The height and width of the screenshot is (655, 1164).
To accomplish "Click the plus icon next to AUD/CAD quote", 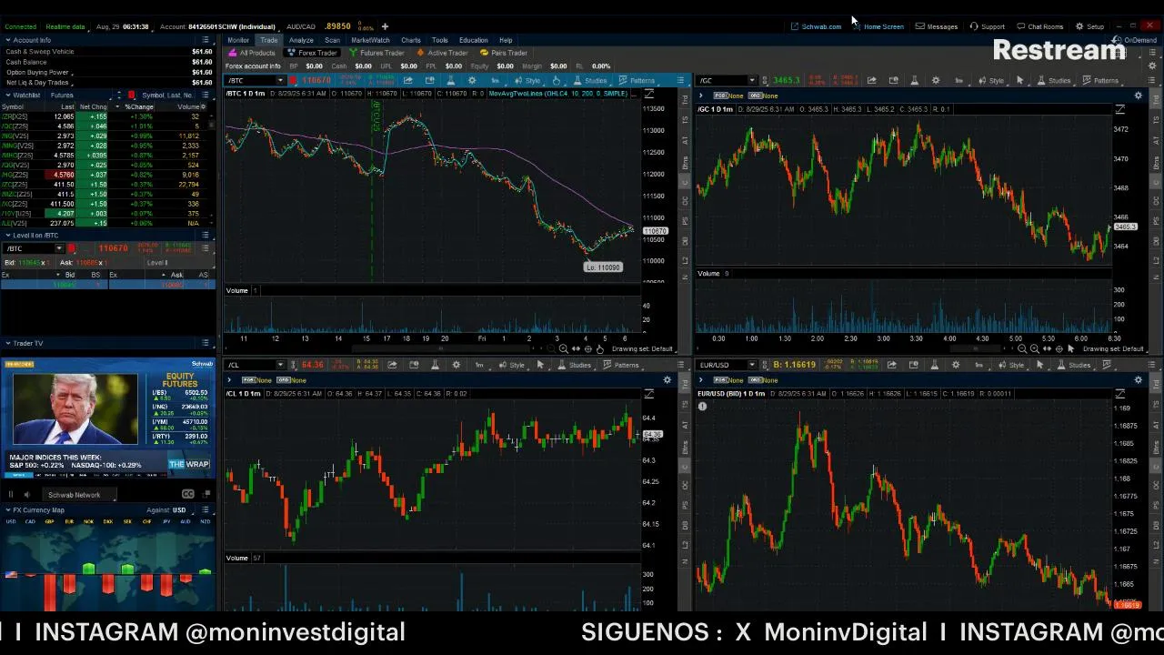I will coord(385,26).
